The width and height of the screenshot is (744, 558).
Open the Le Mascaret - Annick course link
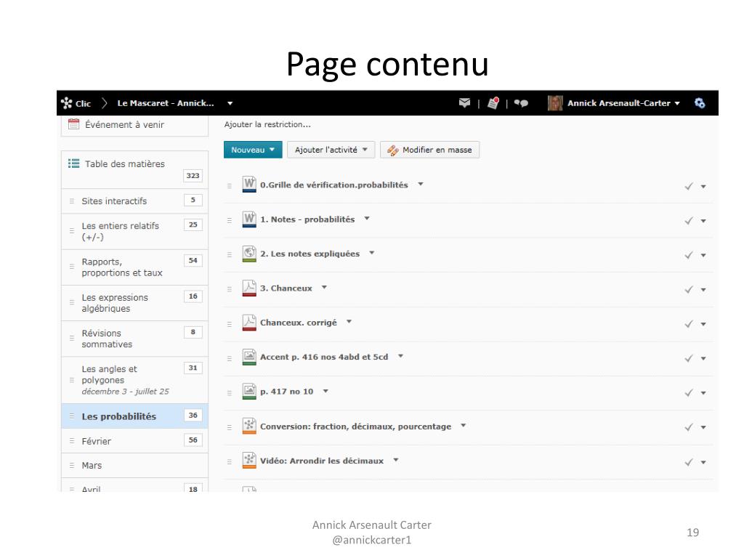[166, 103]
